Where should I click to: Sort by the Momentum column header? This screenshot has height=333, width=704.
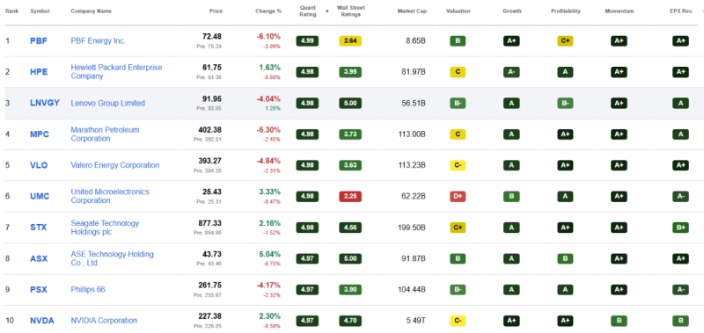tap(620, 11)
